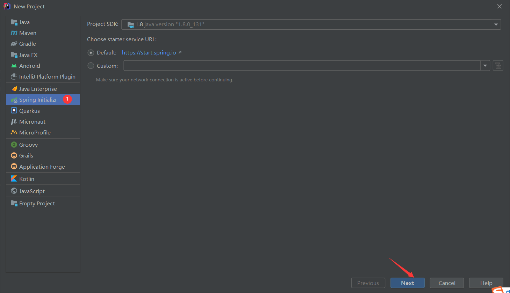This screenshot has width=510, height=293.
Task: Click the Grails icon
Action: [x=14, y=155]
